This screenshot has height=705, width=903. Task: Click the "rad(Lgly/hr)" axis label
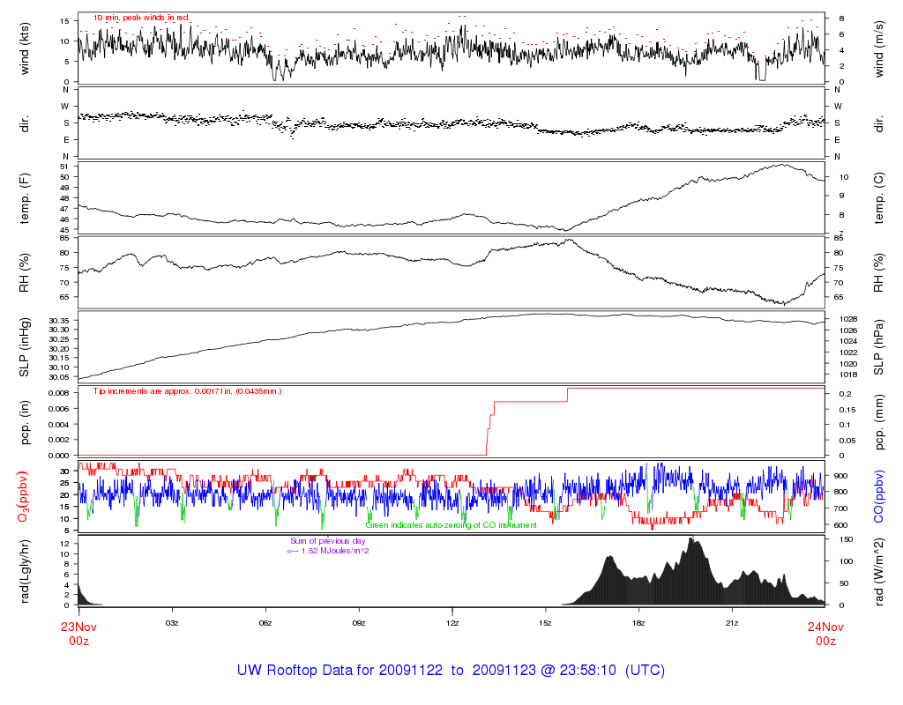pos(25,570)
